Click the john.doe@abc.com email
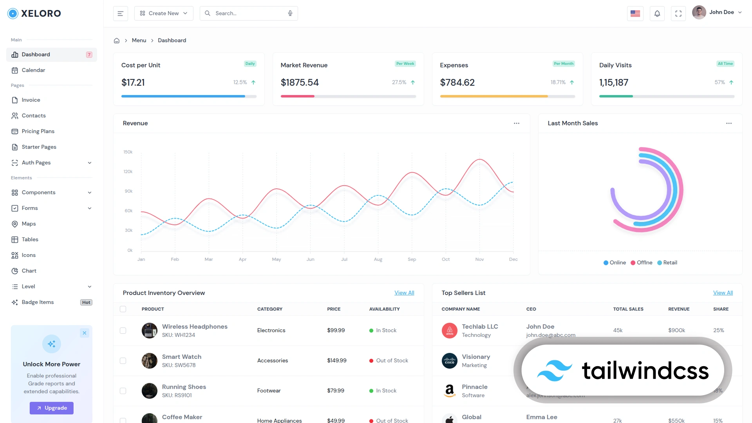 click(x=551, y=335)
